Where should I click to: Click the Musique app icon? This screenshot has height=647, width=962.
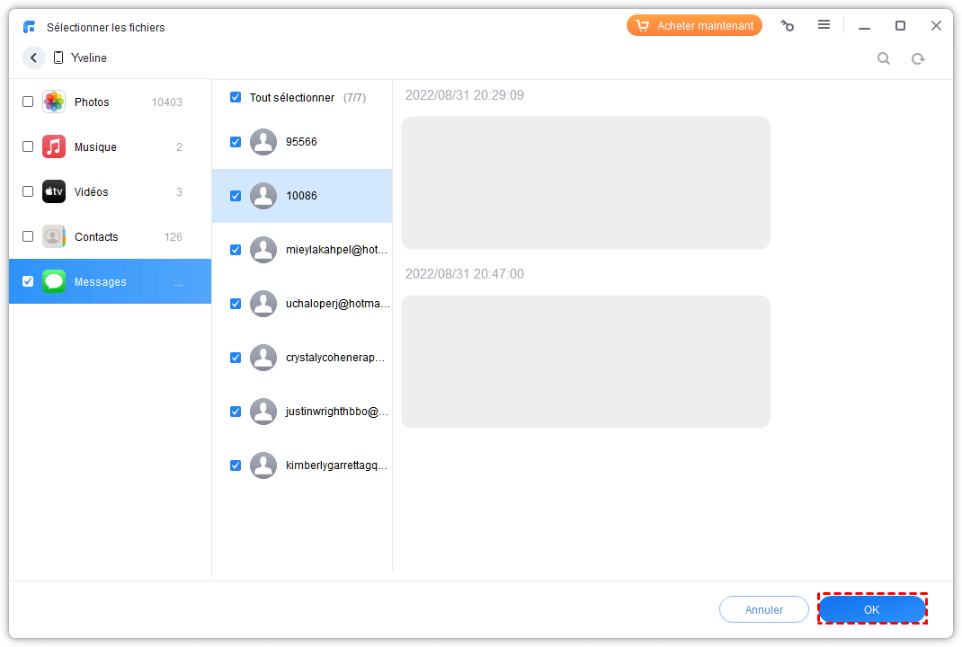pyautogui.click(x=54, y=146)
